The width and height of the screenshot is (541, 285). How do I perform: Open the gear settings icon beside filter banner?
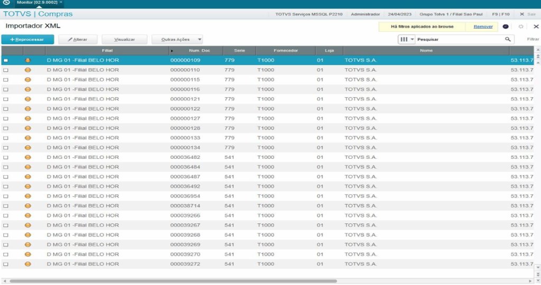click(x=521, y=26)
